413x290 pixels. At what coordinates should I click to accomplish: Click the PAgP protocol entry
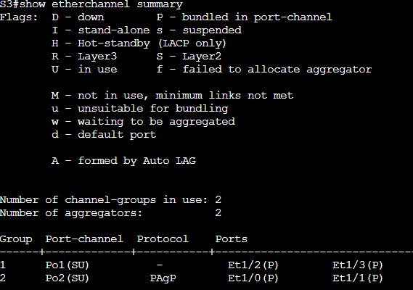(163, 278)
